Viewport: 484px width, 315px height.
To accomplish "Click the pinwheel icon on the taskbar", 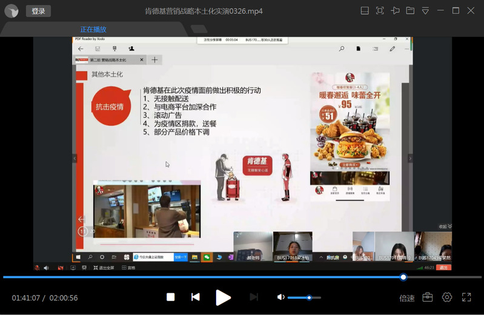I will point(126,257).
